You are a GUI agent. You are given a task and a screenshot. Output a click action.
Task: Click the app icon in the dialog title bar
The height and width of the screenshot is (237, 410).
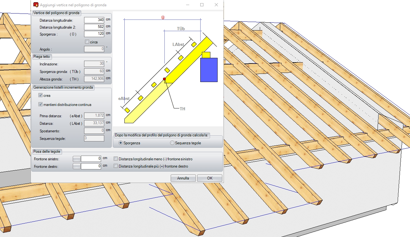click(36, 5)
